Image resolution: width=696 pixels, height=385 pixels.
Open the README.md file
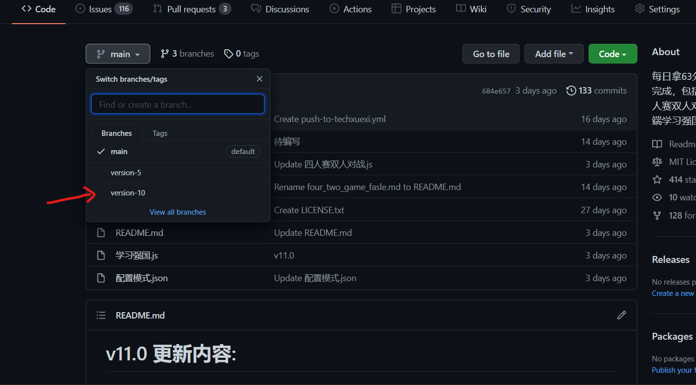[x=139, y=233]
